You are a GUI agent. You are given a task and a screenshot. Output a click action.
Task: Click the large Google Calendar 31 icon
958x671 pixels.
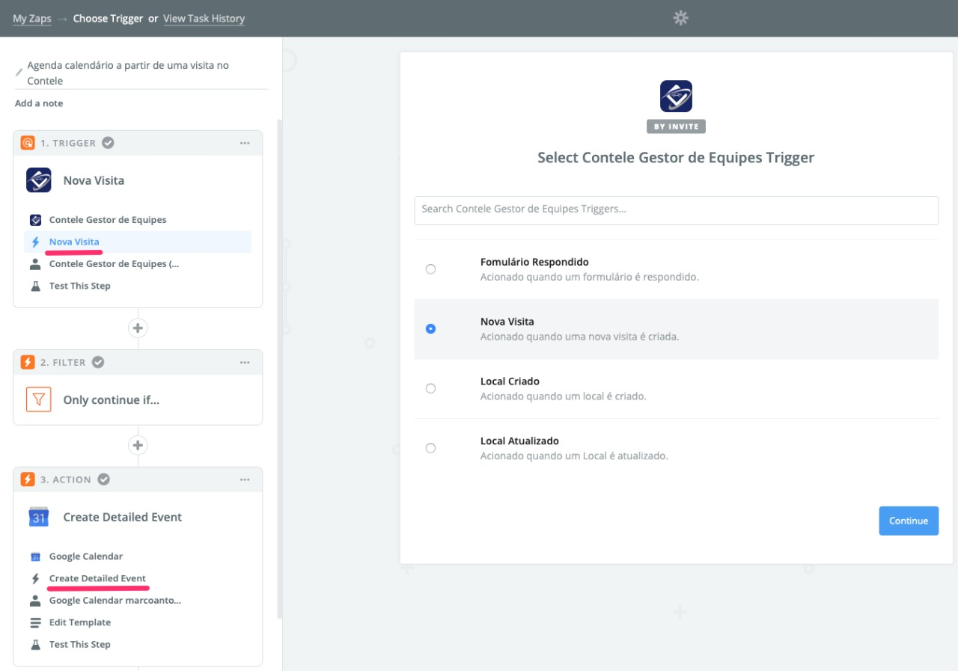(39, 517)
